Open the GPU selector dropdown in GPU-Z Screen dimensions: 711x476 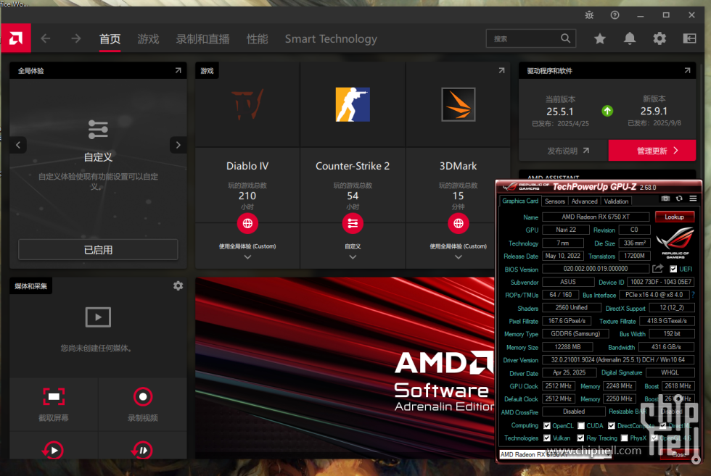click(556, 454)
